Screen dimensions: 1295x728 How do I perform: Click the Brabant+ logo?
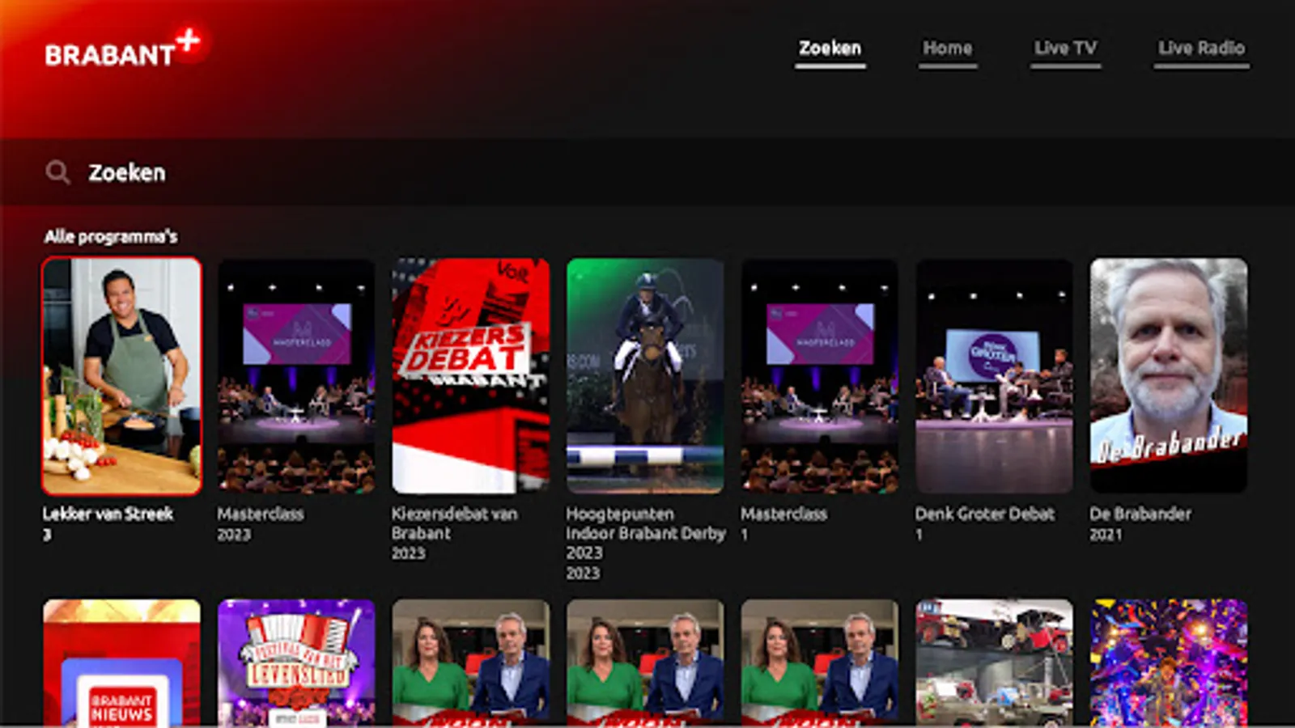(124, 49)
